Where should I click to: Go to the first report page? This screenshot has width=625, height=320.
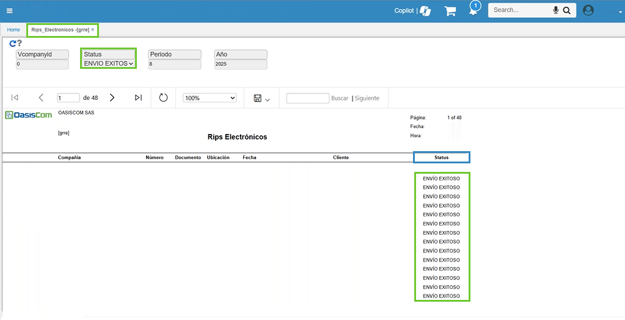(x=15, y=98)
